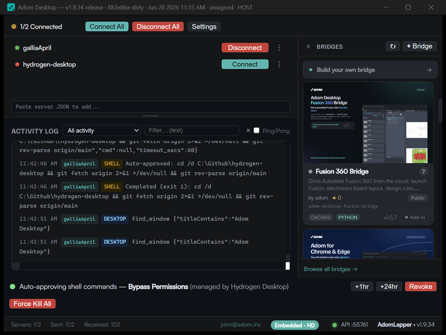The width and height of the screenshot is (446, 335).
Task: Click the diamond icon beside Build your own bridge
Action: (x=311, y=70)
